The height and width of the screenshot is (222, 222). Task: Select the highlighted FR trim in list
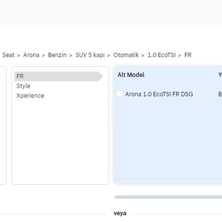coord(20,76)
